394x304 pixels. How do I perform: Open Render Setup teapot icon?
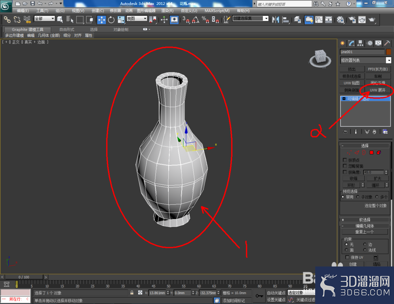(x=352, y=20)
